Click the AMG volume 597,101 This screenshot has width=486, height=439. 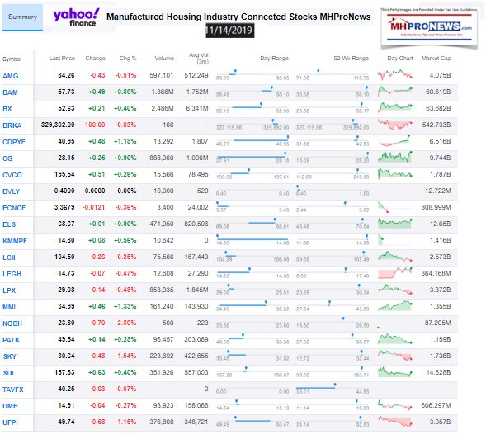(x=162, y=75)
